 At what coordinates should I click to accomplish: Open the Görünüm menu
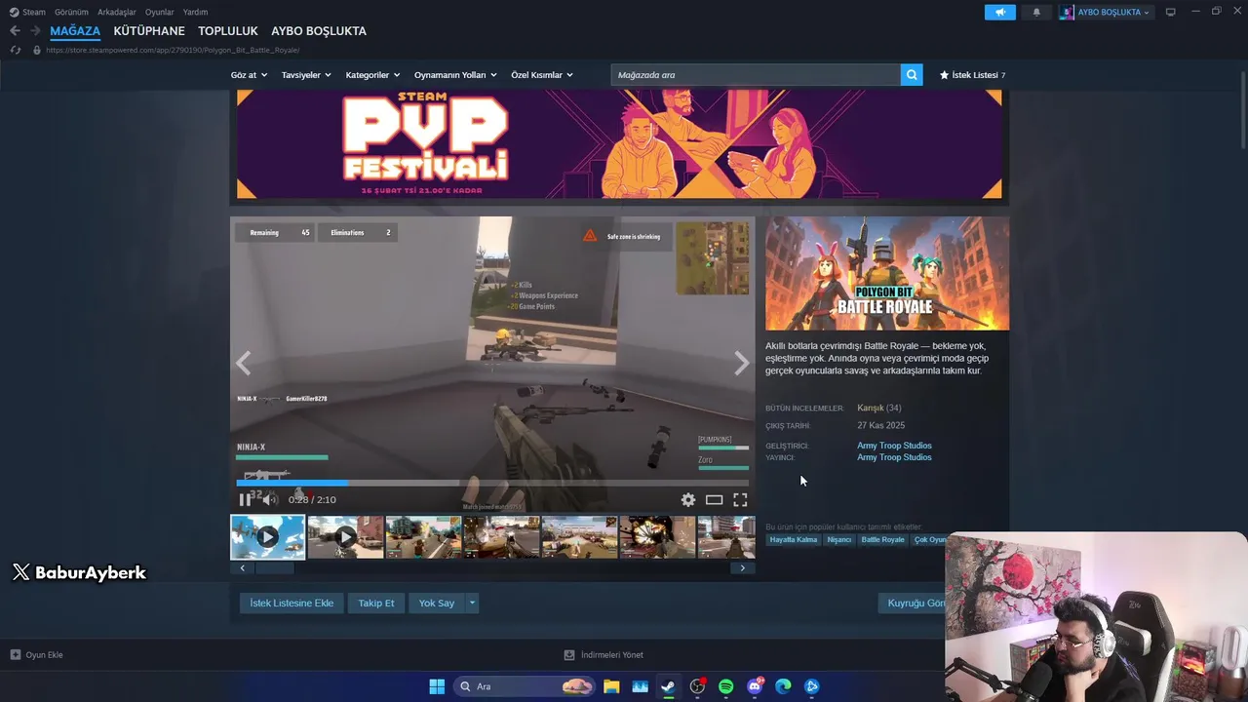(x=71, y=12)
